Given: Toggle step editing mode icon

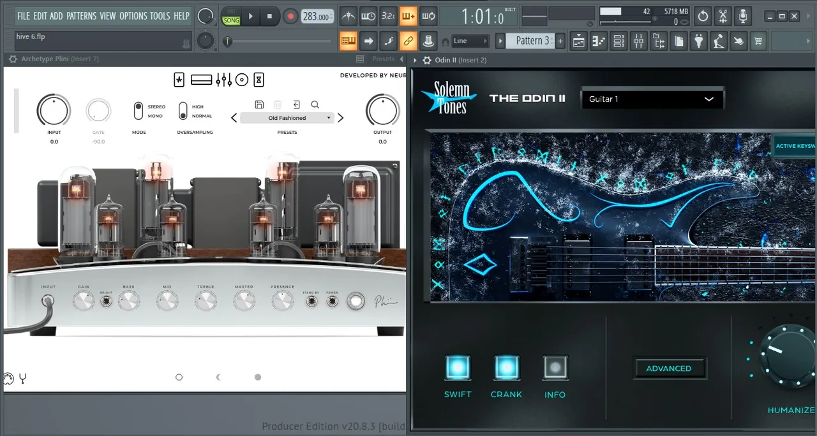Looking at the screenshot, I should 389,41.
